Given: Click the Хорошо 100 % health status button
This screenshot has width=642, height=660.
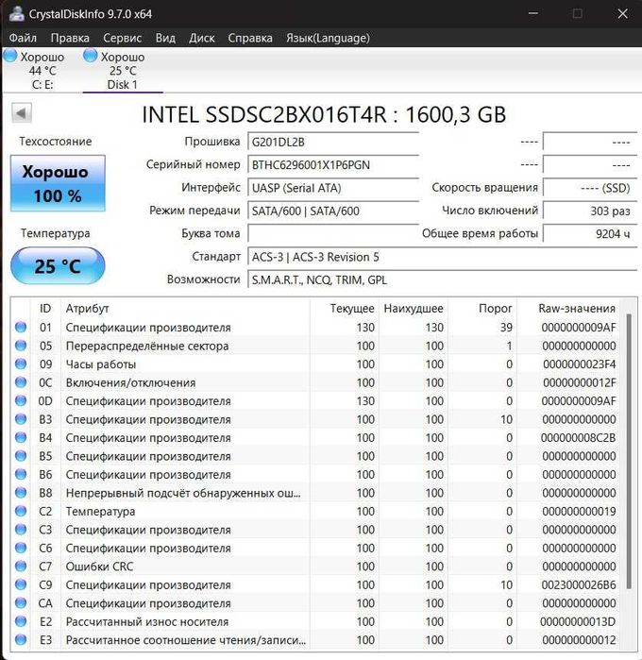Looking at the screenshot, I should 58,183.
